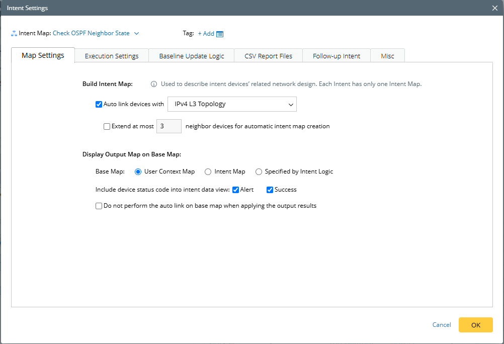Screen dimensions: 504x344
Task: Select Intent Map as base map
Action: [x=208, y=171]
